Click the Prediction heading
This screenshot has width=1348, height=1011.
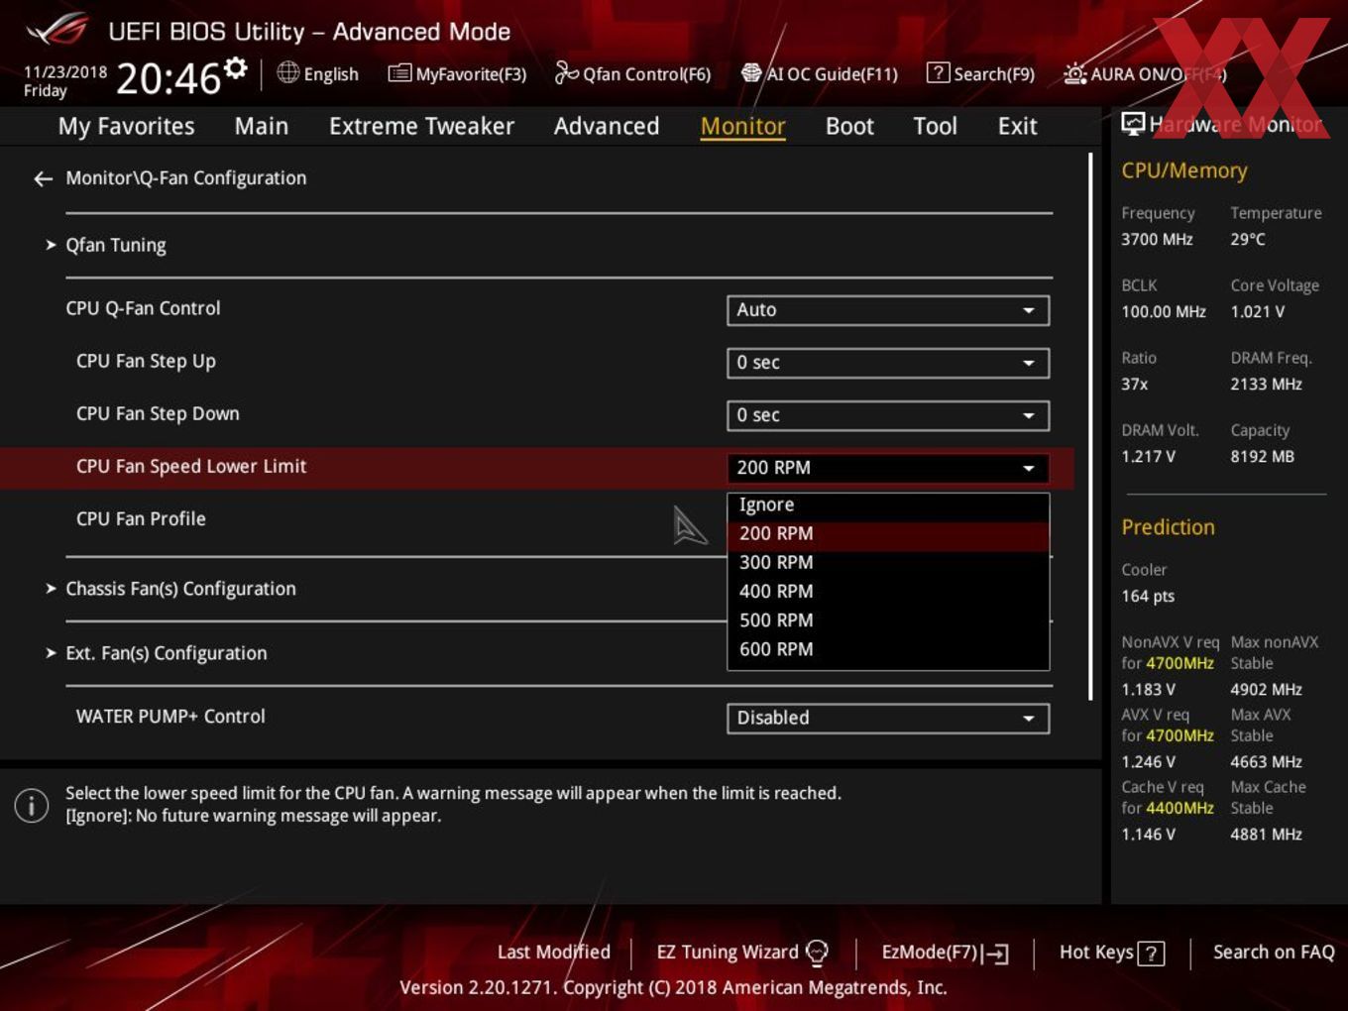pos(1168,527)
